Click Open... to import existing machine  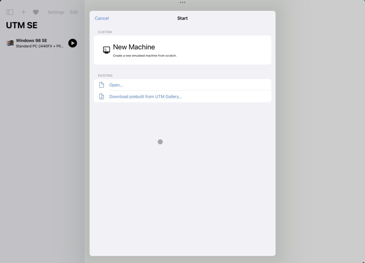tap(116, 85)
